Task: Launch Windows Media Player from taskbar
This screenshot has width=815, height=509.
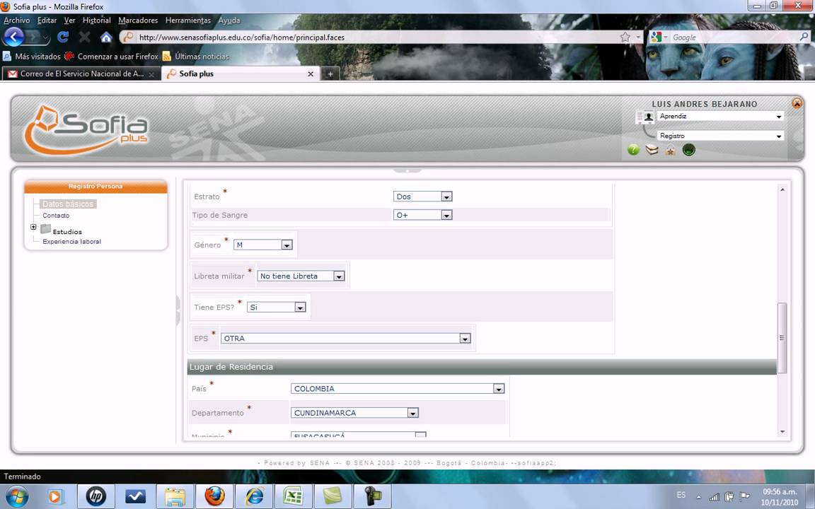Action: [x=54, y=496]
